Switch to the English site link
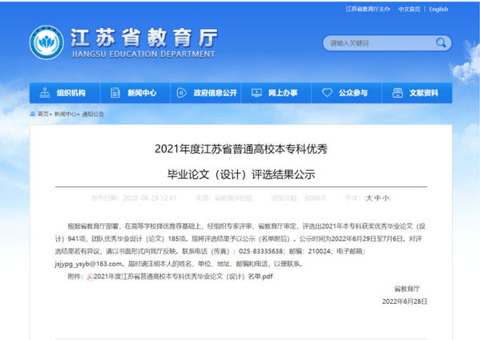Viewport: 480px width, 340px height. pyautogui.click(x=438, y=9)
